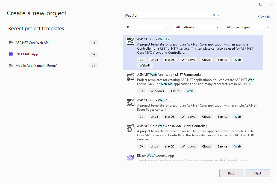Click the Blazor WebAssembly App icon

[x=131, y=158]
